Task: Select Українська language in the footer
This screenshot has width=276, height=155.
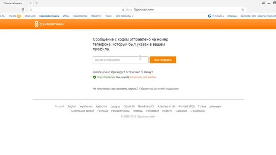Action: point(86,106)
